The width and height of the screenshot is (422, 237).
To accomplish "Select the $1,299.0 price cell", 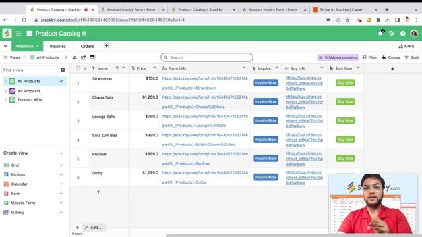I will click(144, 177).
